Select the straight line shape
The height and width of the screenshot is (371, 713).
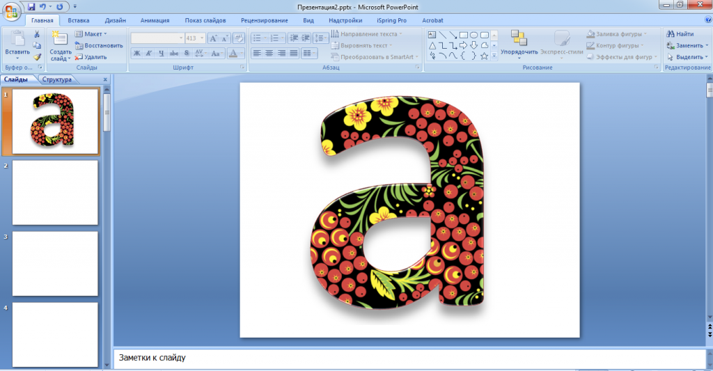[442, 35]
